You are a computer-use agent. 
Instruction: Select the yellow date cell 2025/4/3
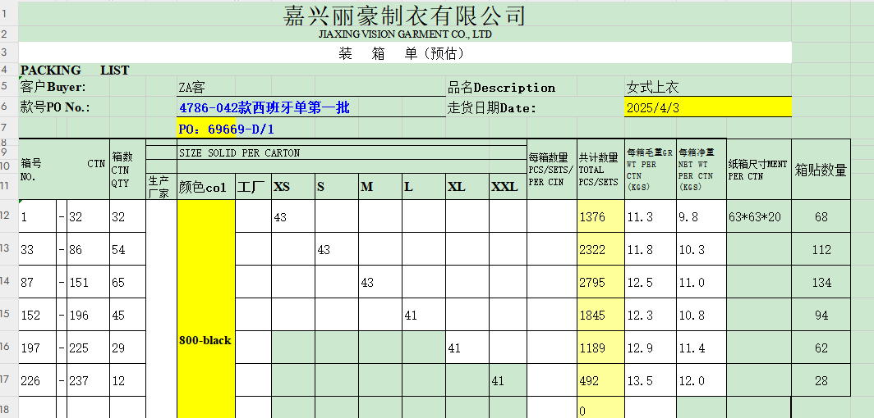pos(706,107)
